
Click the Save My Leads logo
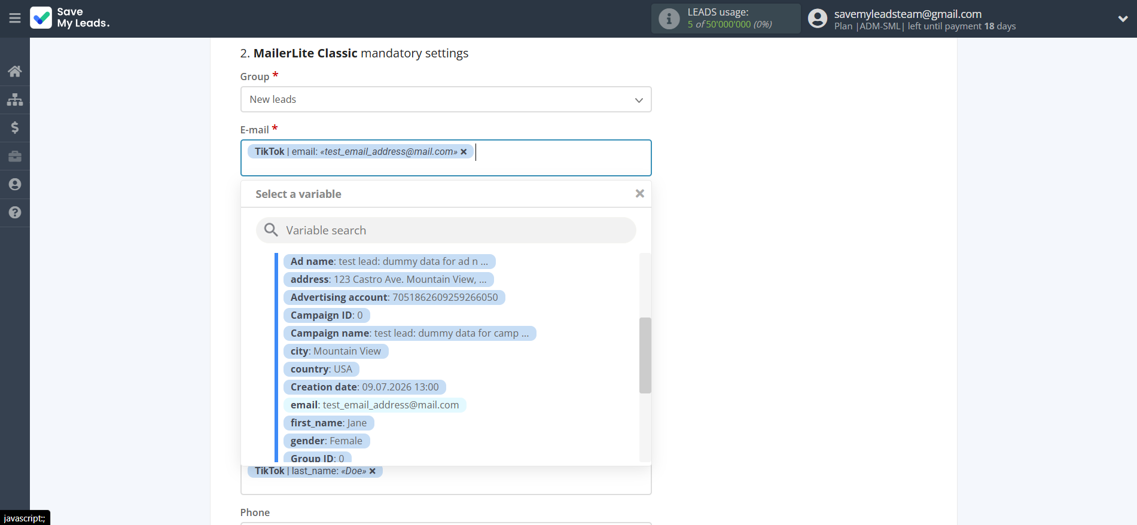pyautogui.click(x=70, y=18)
